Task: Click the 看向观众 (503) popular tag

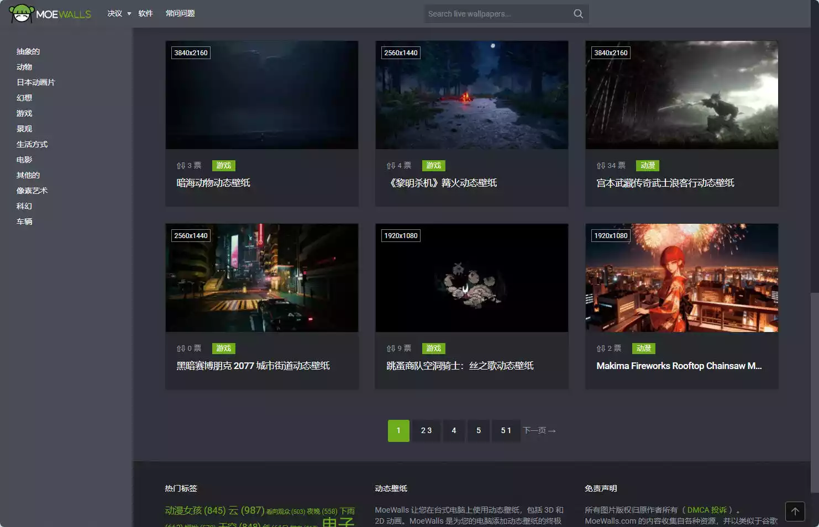Action: point(286,512)
